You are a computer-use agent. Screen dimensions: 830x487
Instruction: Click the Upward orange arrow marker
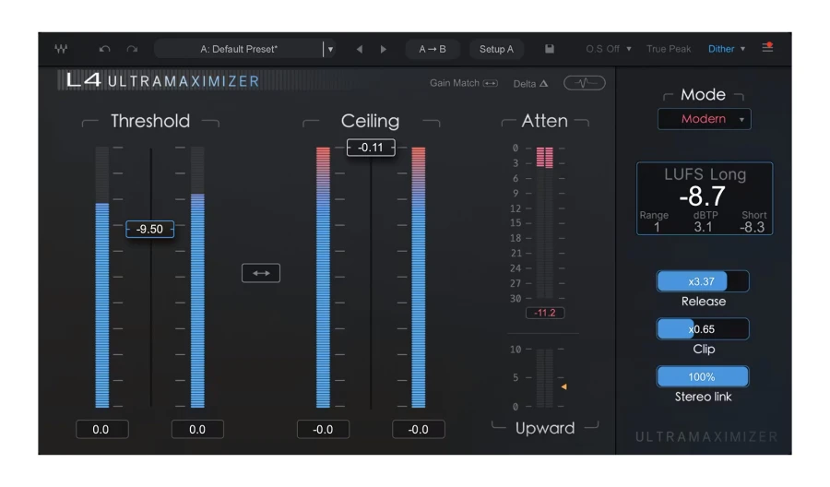[x=563, y=387]
